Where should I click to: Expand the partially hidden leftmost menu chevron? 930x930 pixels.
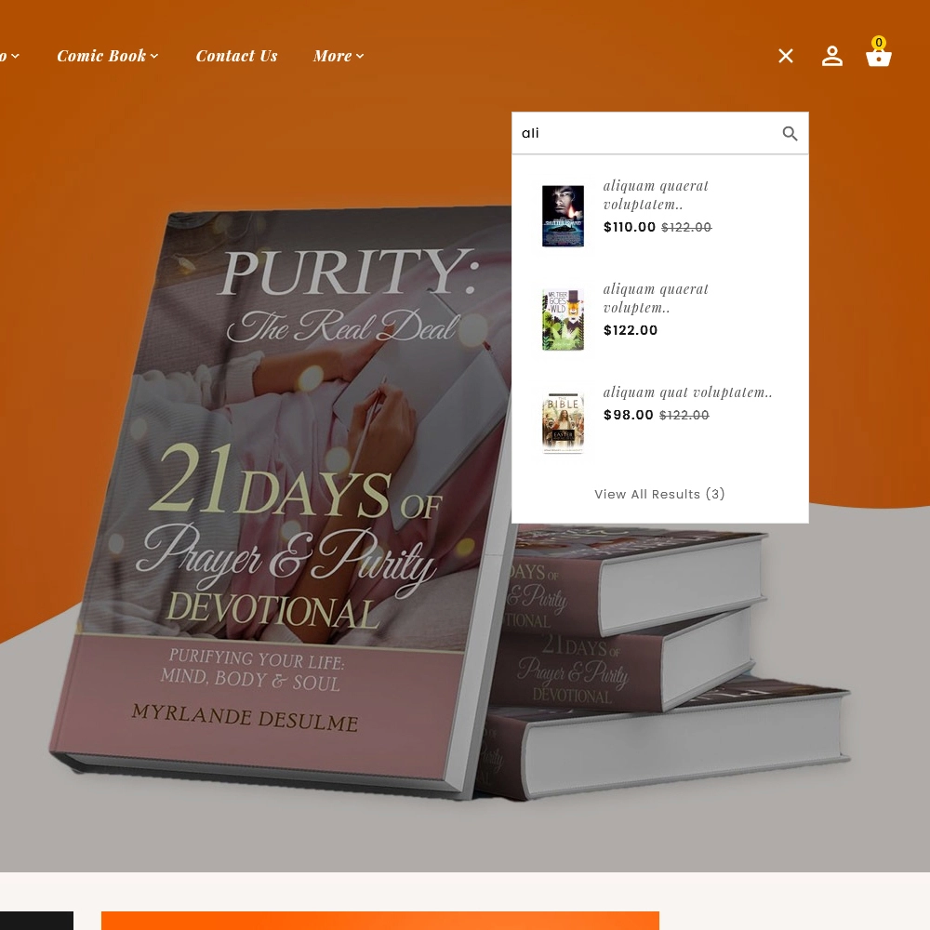16,57
